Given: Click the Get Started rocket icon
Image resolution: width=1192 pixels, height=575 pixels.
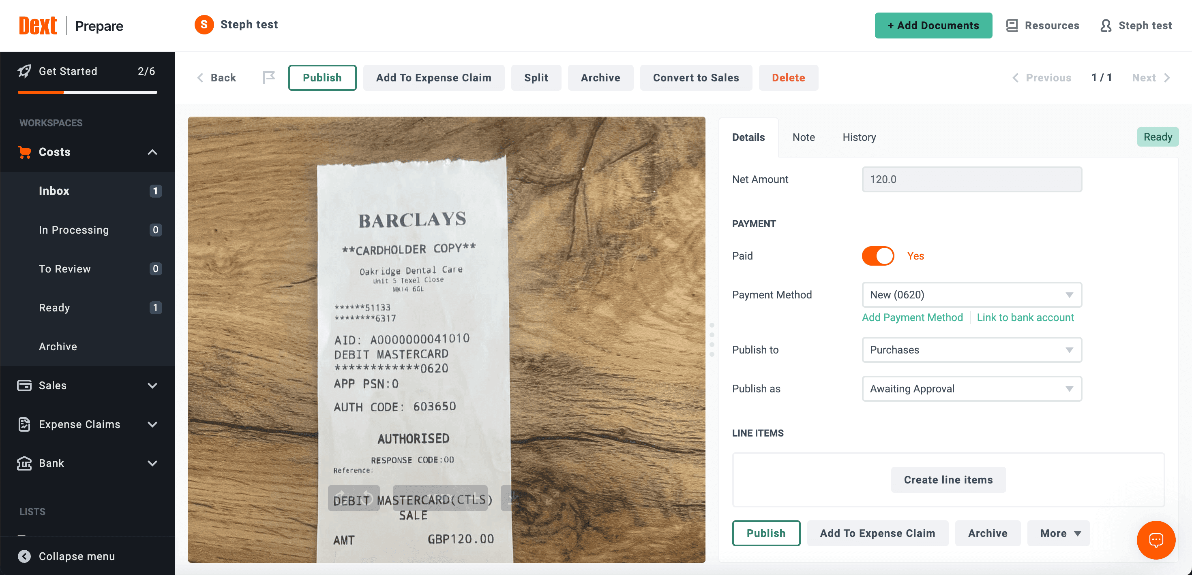Looking at the screenshot, I should coord(24,71).
